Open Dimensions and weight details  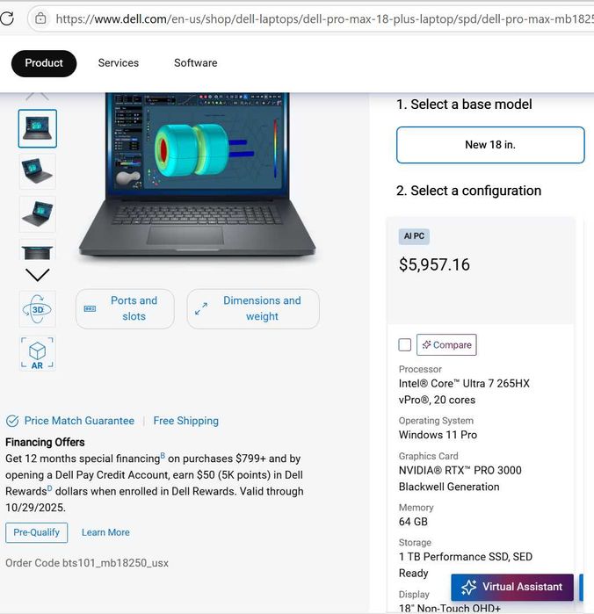pyautogui.click(x=253, y=308)
